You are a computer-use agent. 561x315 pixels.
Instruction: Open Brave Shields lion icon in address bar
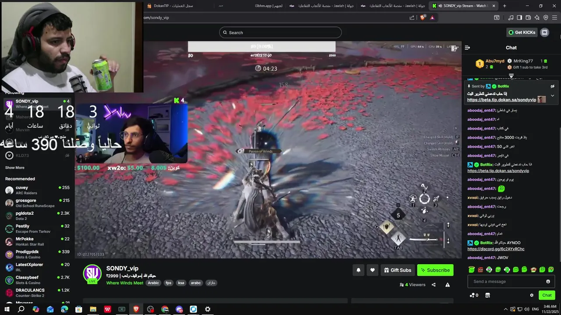423,17
